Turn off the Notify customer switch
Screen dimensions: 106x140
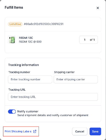[12, 112]
